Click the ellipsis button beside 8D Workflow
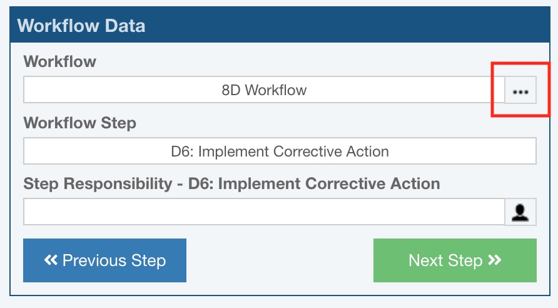The width and height of the screenshot is (558, 308). 520,91
